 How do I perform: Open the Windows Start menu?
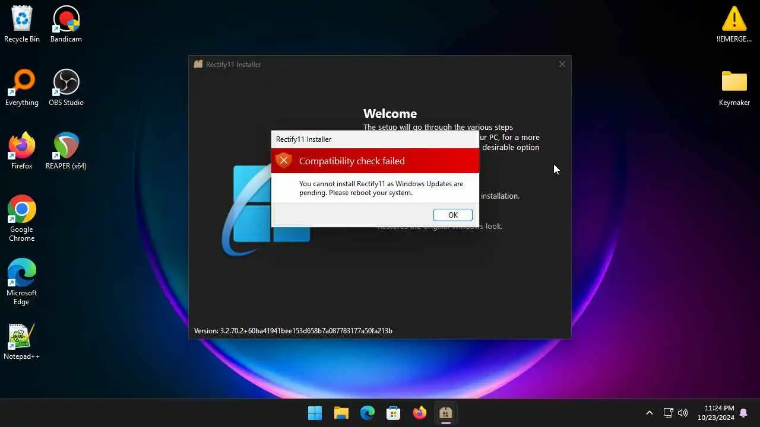point(315,413)
